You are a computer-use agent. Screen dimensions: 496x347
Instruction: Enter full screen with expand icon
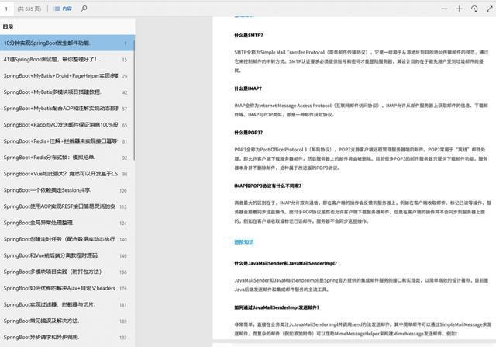pyautogui.click(x=489, y=9)
